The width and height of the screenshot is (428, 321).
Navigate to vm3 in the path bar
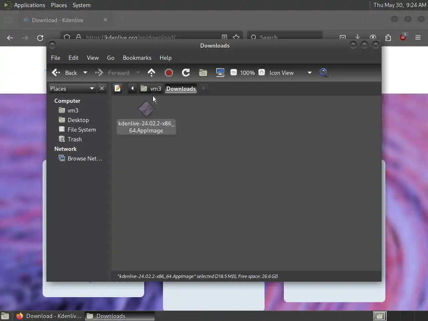pyautogui.click(x=151, y=89)
